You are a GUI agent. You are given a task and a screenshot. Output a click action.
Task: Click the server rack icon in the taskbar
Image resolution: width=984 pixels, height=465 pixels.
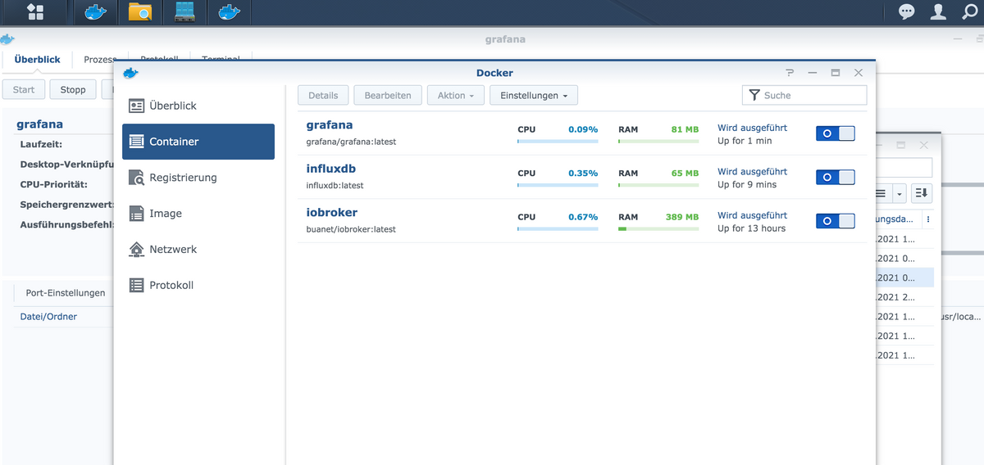coord(184,11)
